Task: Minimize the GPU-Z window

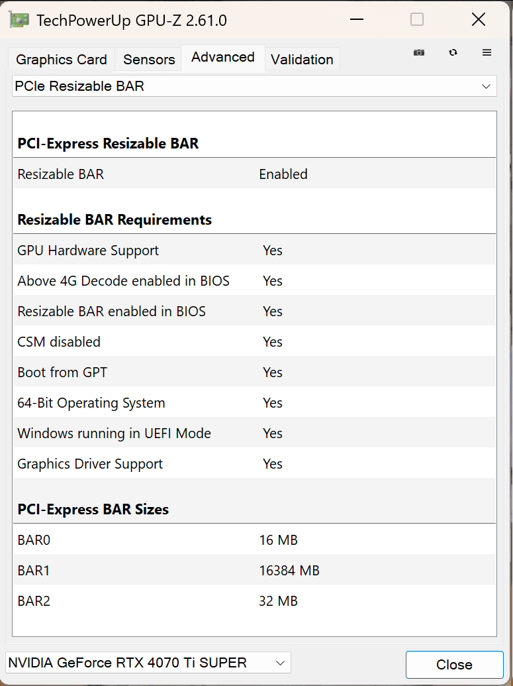Action: pos(357,20)
